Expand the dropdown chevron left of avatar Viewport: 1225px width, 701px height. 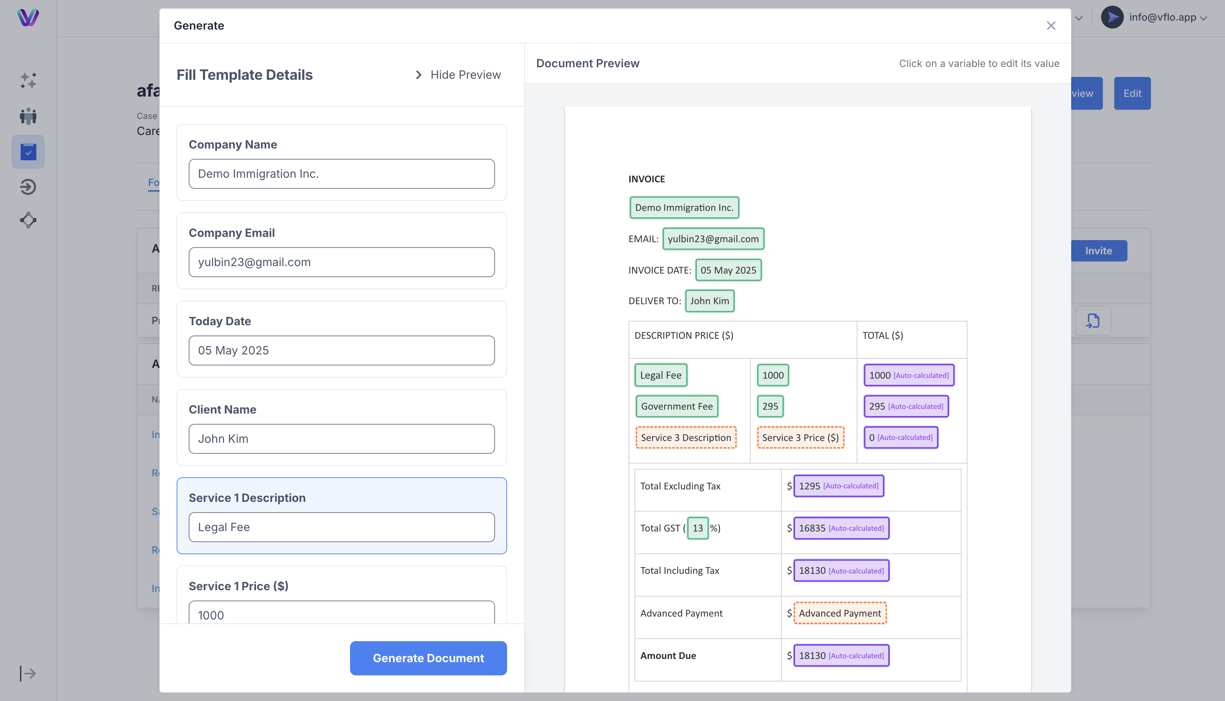pos(1079,18)
